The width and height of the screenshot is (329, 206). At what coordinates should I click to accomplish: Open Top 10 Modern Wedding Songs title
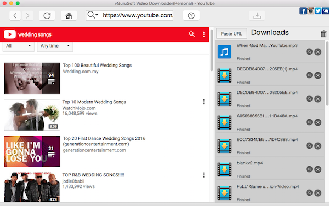[94, 102]
